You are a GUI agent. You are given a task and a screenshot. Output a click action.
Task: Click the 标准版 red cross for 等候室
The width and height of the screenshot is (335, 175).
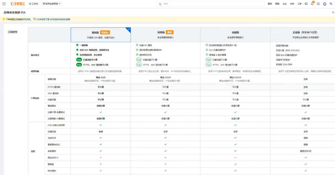[165, 164]
